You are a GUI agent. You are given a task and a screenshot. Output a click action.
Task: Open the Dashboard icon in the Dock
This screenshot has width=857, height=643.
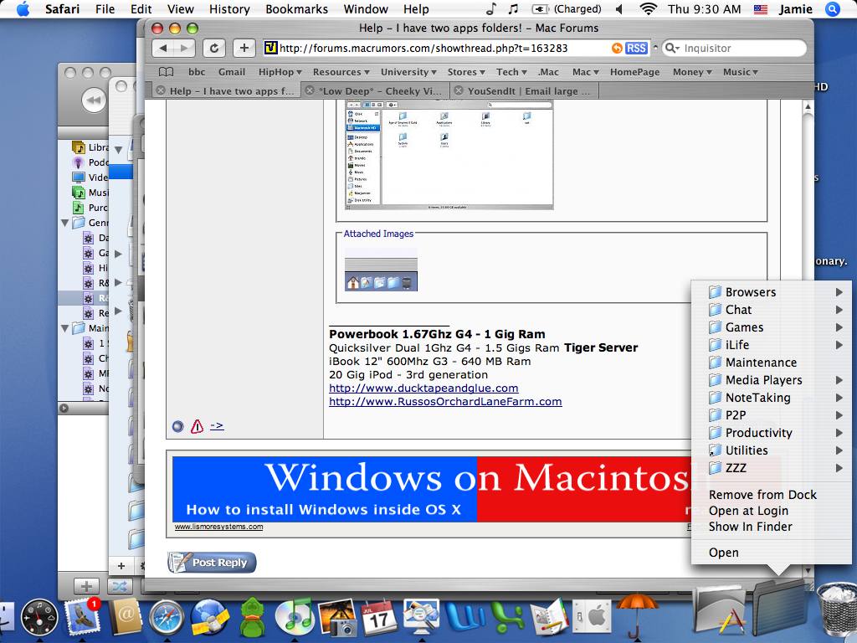39,618
